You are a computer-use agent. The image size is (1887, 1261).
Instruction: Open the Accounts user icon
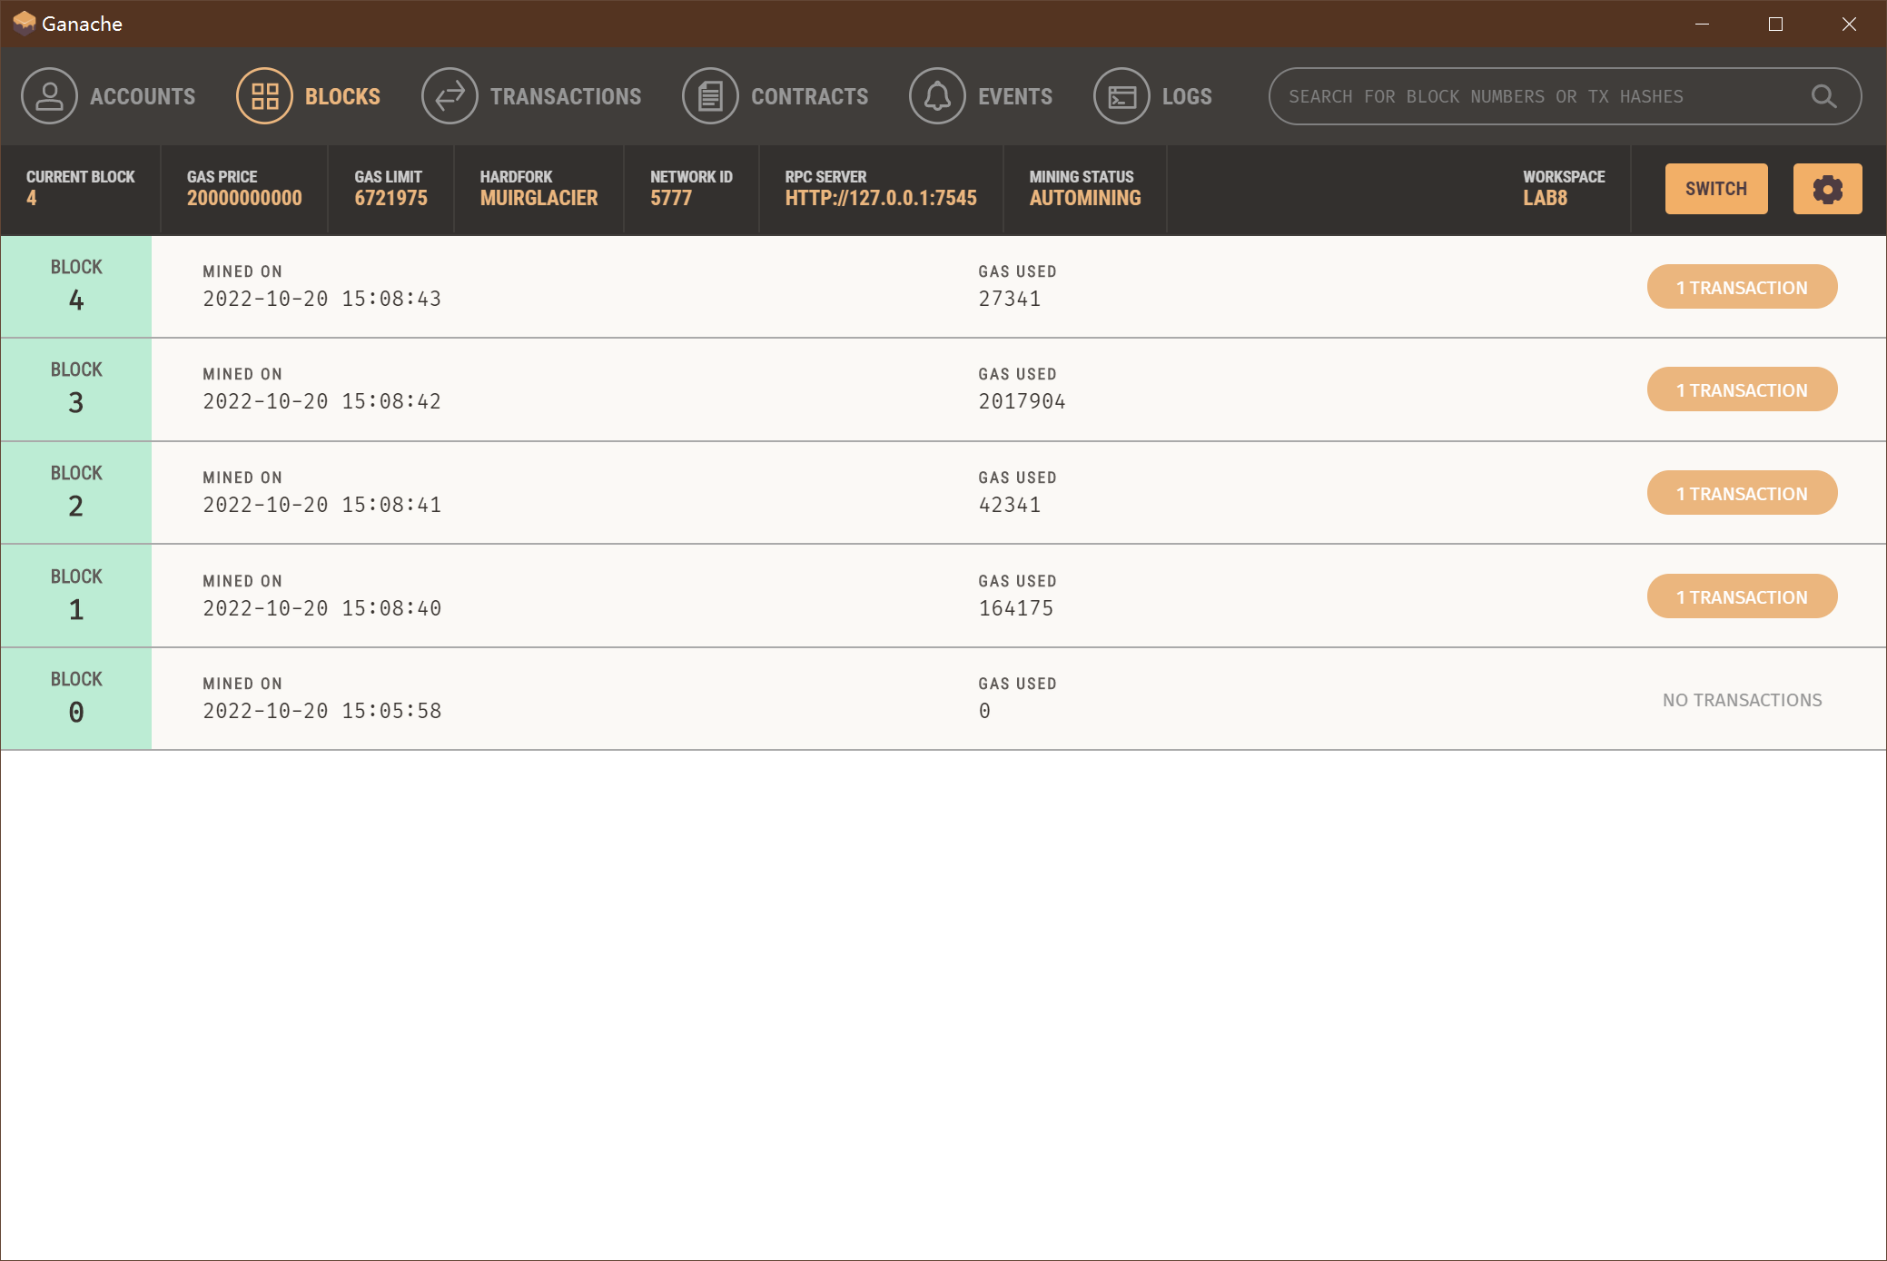(49, 96)
